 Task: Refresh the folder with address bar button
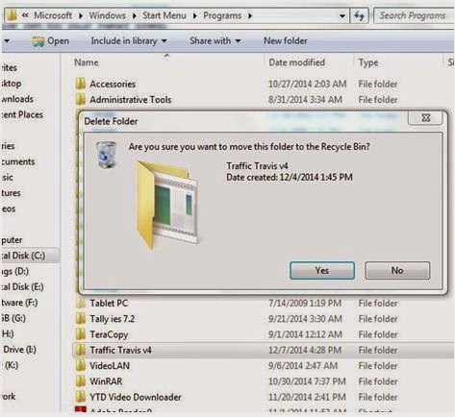tap(359, 15)
